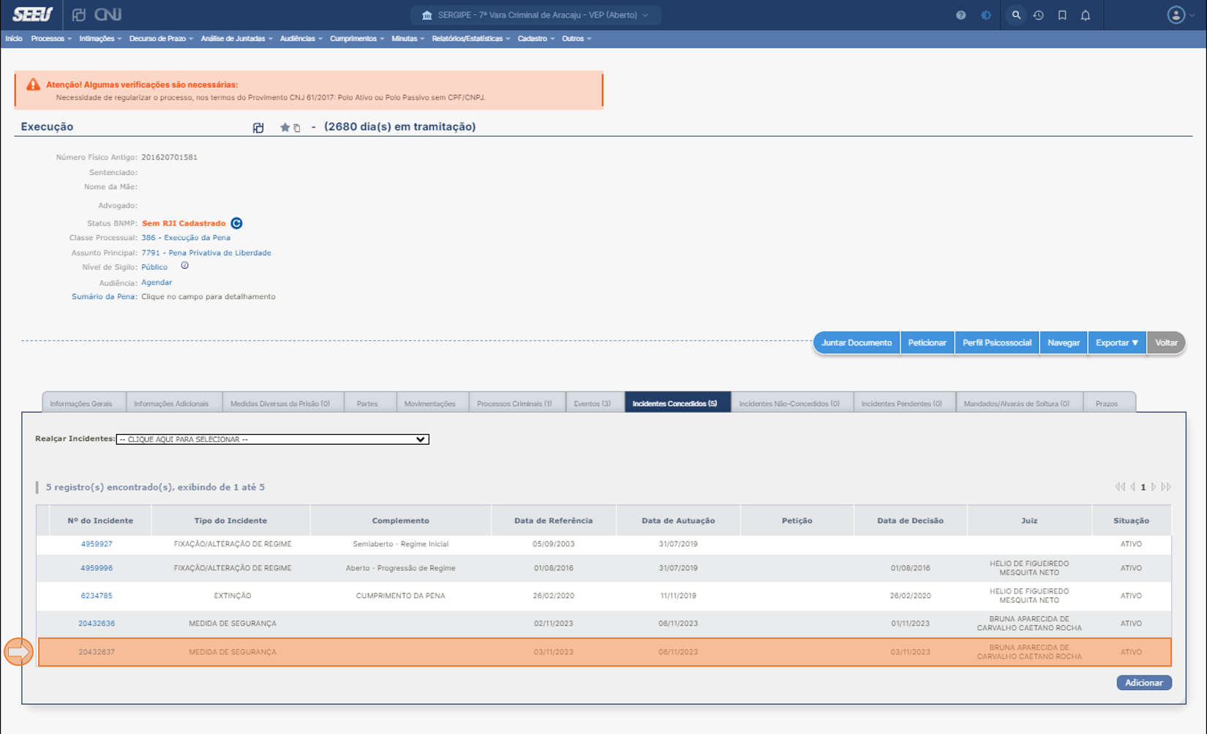Click Navegar button
Screen dimensions: 1207x734
click(1064, 342)
